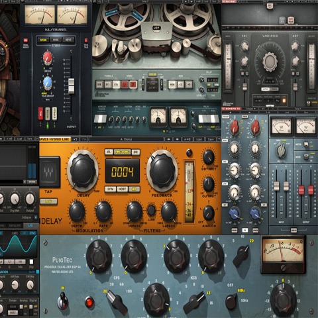
Task: Click the undo arrow in H-Delay toolbar
Action: click(x=76, y=139)
